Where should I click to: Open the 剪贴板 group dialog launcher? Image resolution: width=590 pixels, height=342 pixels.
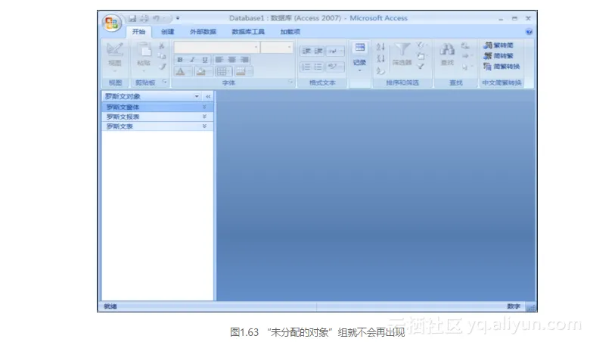164,82
